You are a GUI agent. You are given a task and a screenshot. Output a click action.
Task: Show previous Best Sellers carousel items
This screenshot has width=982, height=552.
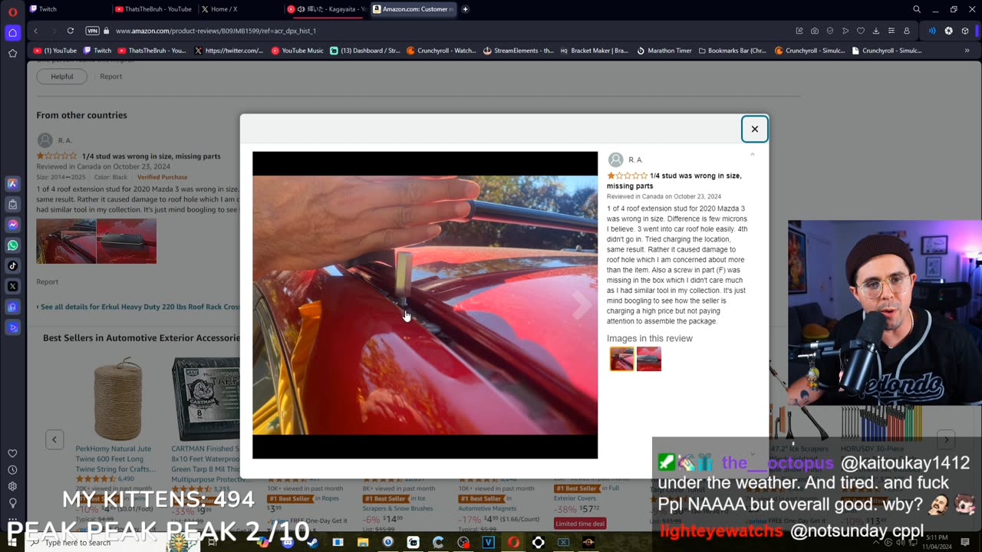point(54,439)
